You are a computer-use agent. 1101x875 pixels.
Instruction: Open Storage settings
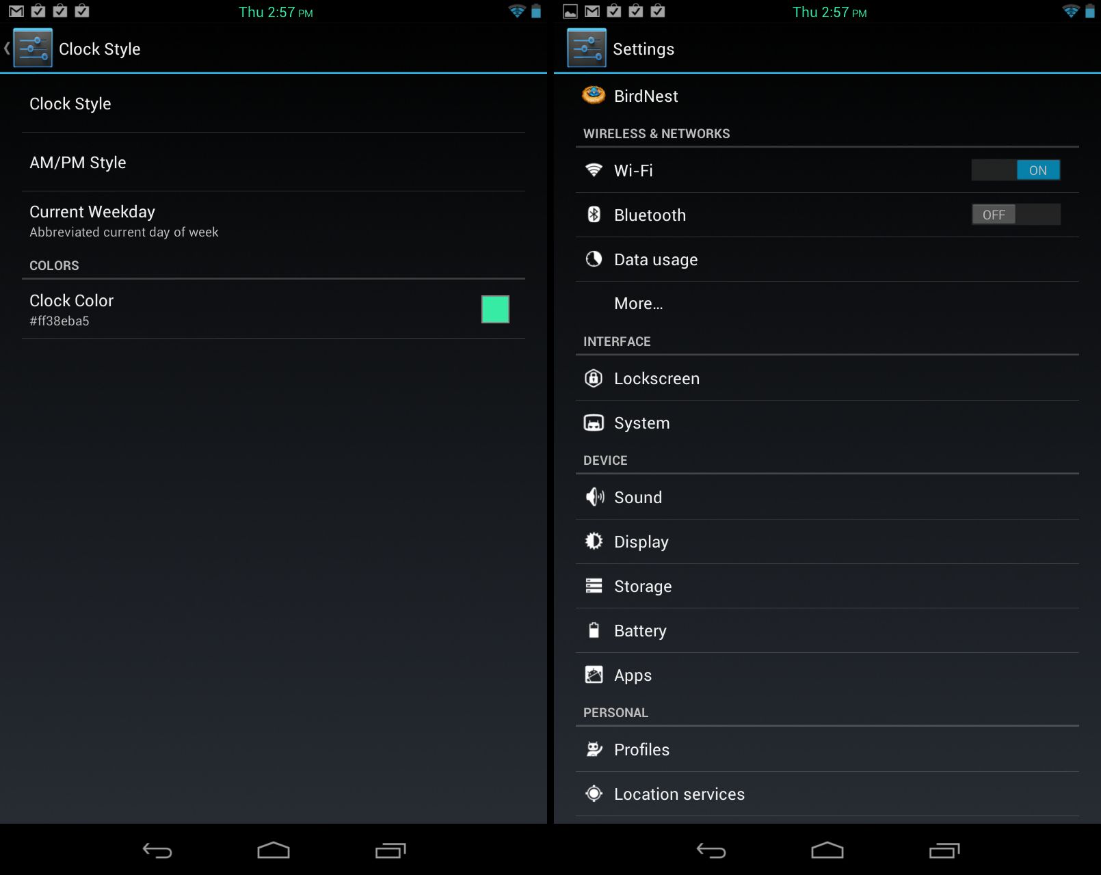coord(827,586)
